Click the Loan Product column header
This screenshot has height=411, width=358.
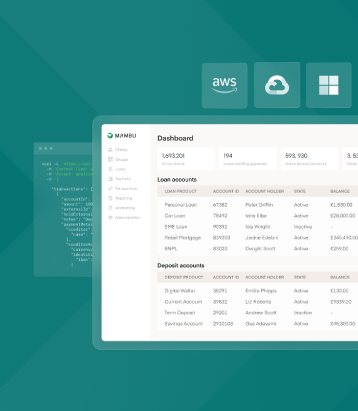pyautogui.click(x=181, y=191)
